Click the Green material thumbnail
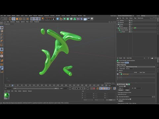The image size is (159, 119). pos(7,95)
